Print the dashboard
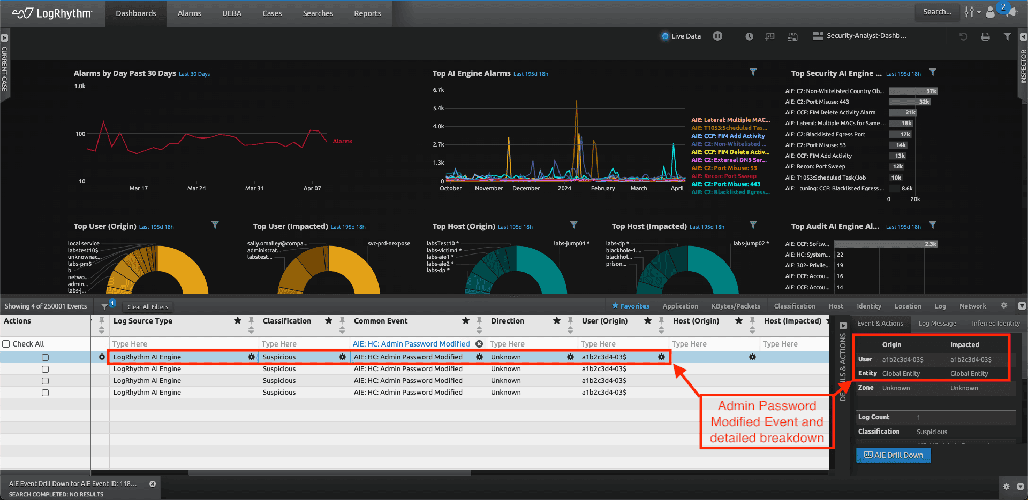The width and height of the screenshot is (1028, 500). pos(985,36)
